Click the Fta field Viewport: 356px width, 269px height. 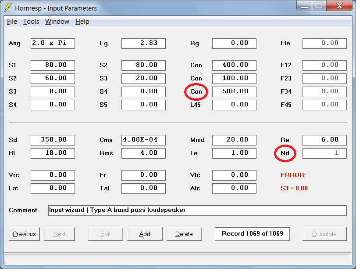click(x=325, y=44)
